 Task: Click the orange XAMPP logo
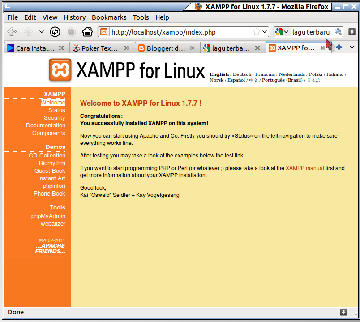point(60,70)
